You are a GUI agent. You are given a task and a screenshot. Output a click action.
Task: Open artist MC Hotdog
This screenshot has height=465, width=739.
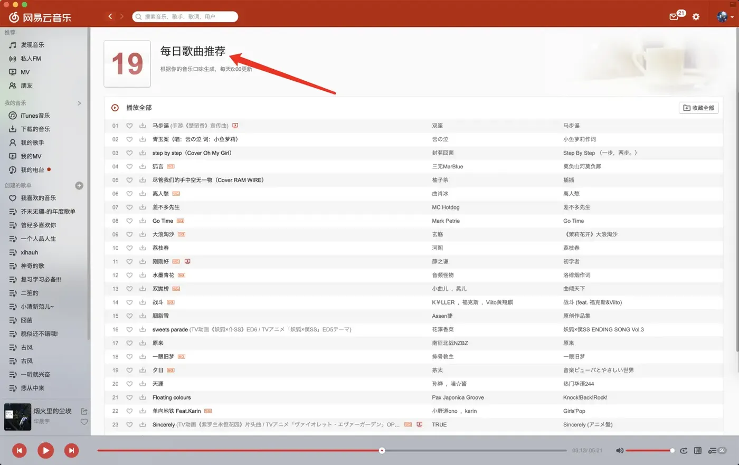446,207
